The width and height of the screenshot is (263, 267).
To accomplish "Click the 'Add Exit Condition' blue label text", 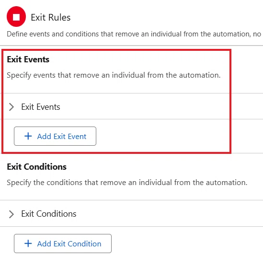I will pyautogui.click(x=69, y=244).
